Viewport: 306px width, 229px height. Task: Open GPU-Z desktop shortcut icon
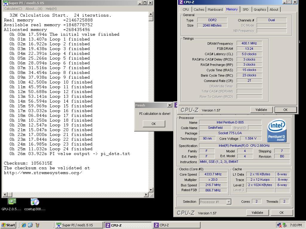[12, 202]
